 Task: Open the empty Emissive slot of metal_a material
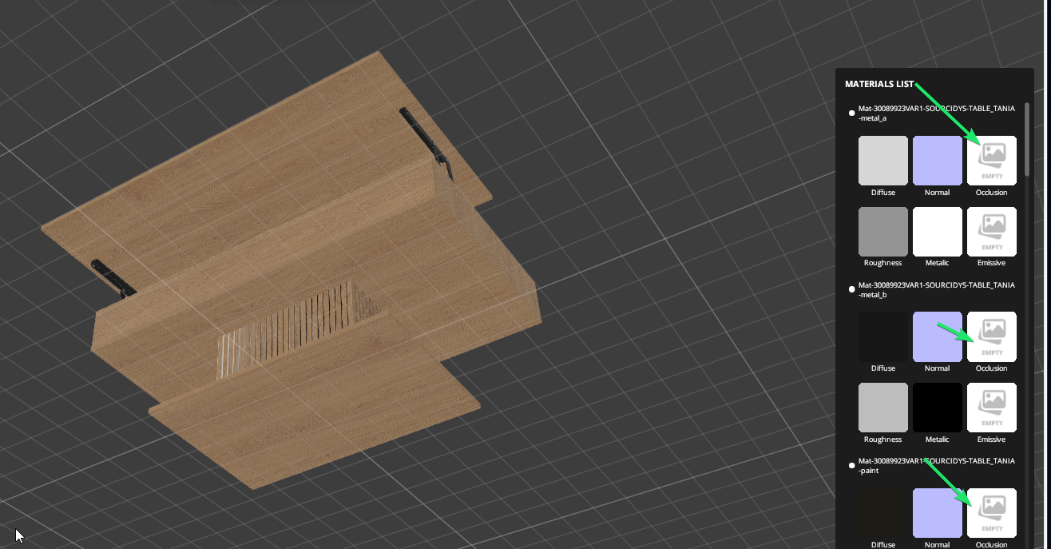992,232
